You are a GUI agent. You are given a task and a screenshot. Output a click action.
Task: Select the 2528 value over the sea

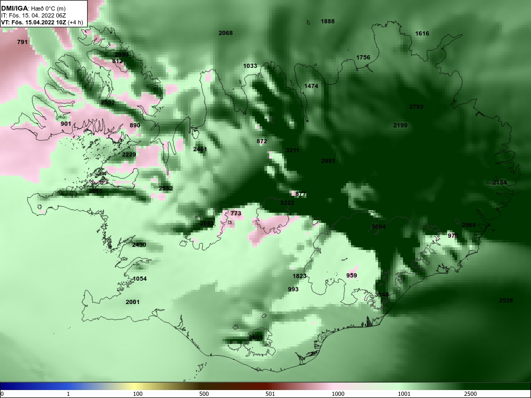coord(506,300)
